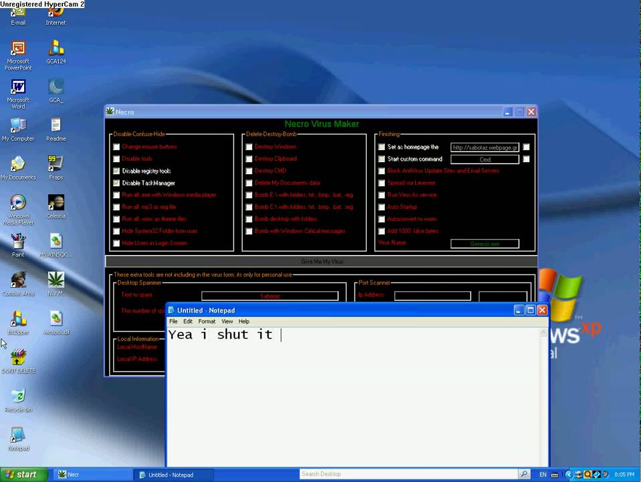Click the keyboard icon in system tray
This screenshot has width=641, height=482.
[555, 475]
